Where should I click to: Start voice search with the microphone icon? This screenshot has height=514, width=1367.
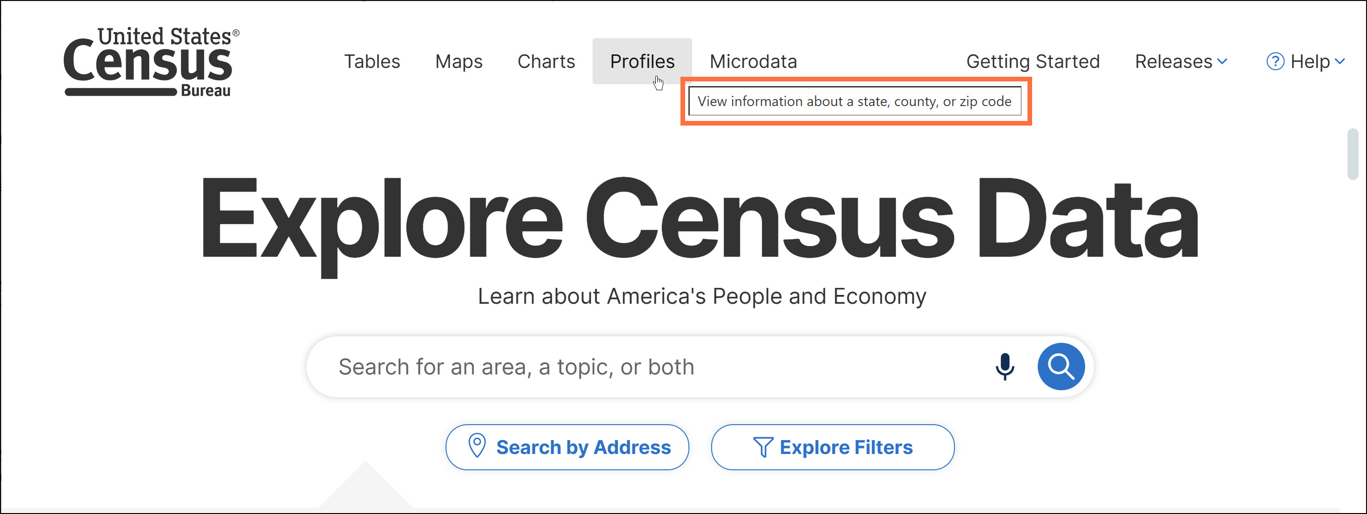[1005, 367]
